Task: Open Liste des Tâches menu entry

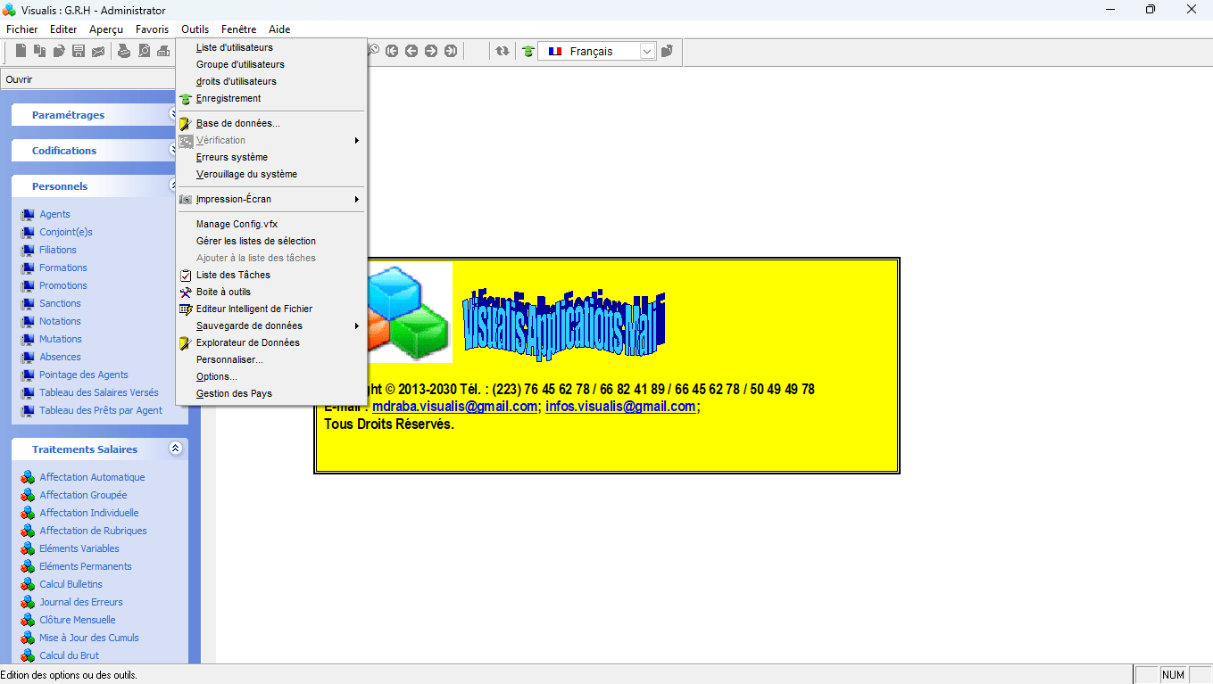Action: [x=271, y=275]
